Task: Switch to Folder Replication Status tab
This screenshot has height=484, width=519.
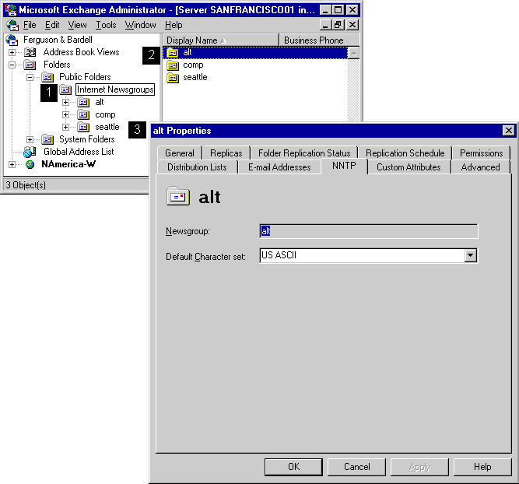Action: point(304,153)
